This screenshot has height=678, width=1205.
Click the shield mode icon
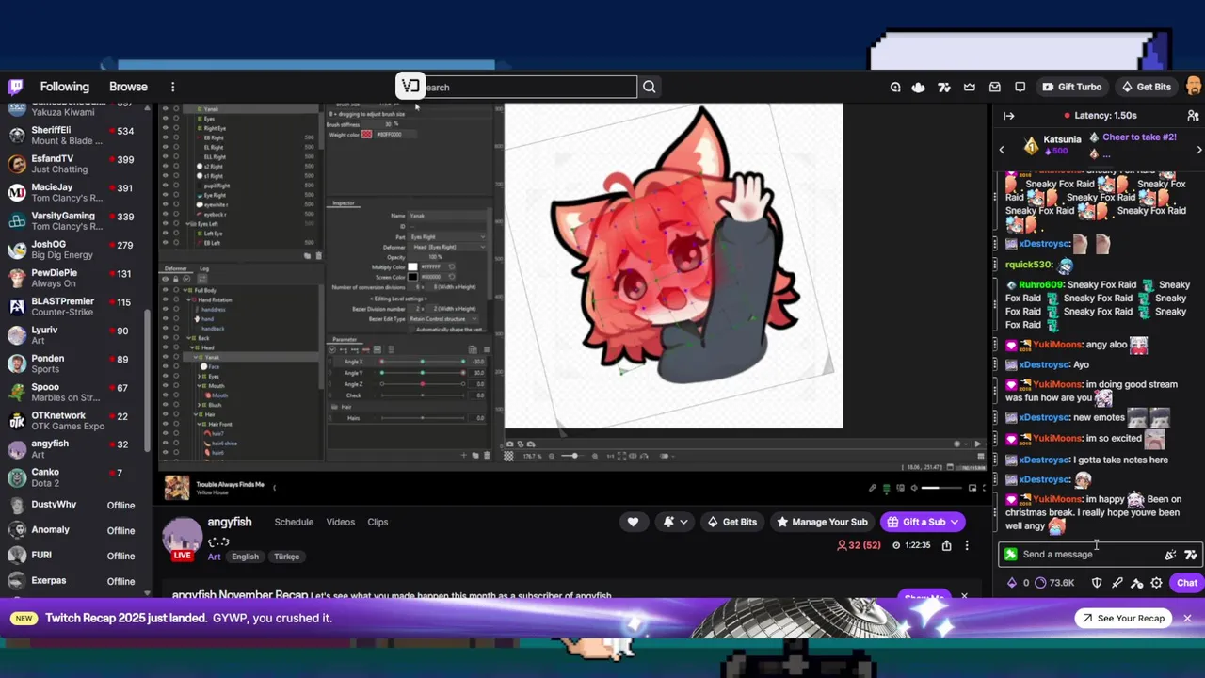(x=1097, y=583)
